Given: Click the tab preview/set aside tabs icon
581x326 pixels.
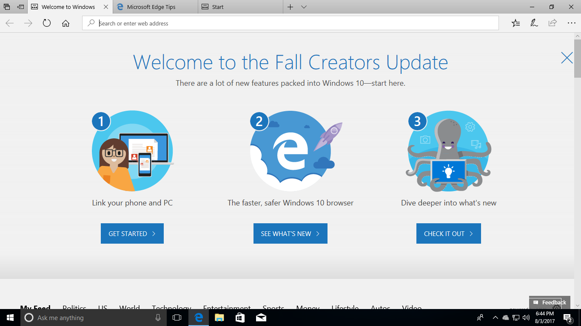Looking at the screenshot, I should (x=7, y=7).
